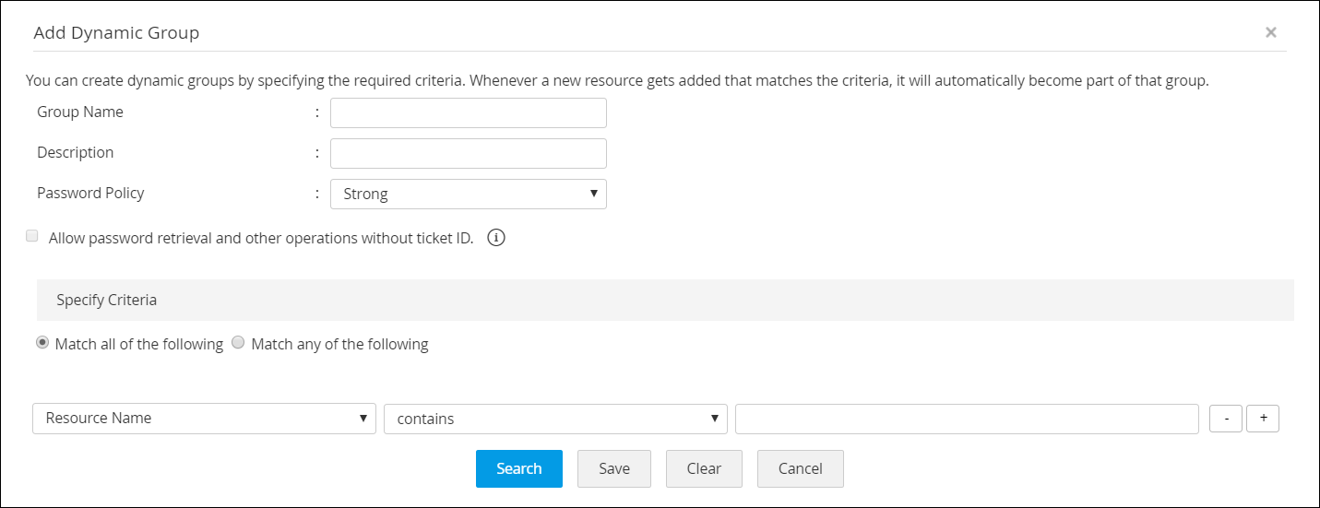Open the Password Policy dropdown

click(468, 194)
